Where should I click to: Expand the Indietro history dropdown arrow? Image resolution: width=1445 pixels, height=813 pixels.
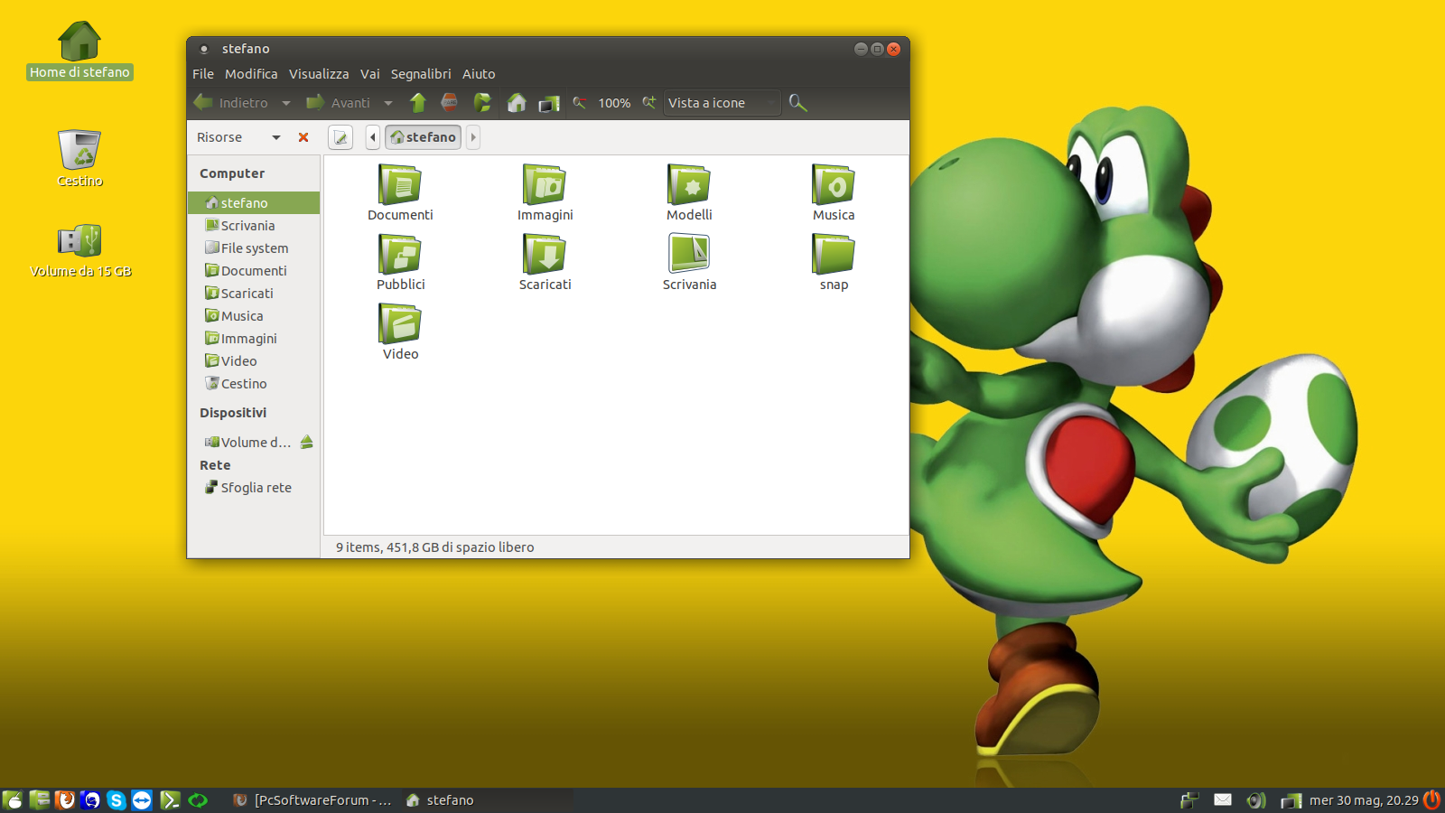pos(286,103)
